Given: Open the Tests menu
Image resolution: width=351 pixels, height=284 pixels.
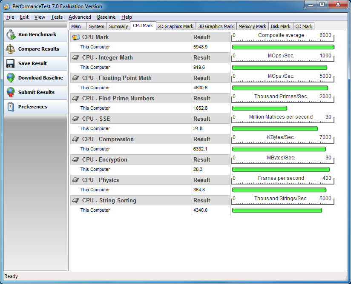Looking at the screenshot, I should click(57, 17).
